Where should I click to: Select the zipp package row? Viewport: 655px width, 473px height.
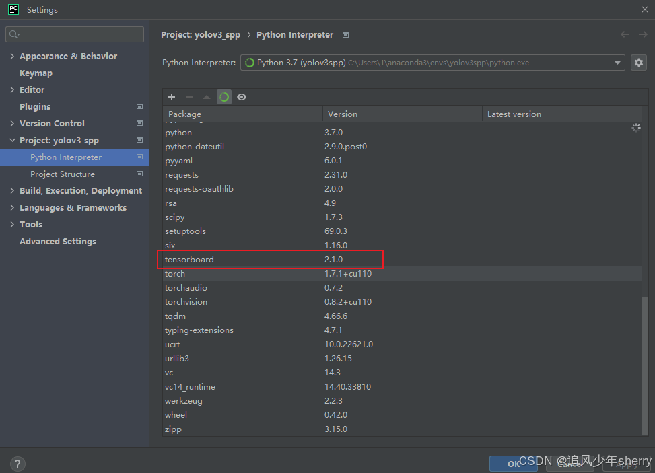click(x=403, y=429)
